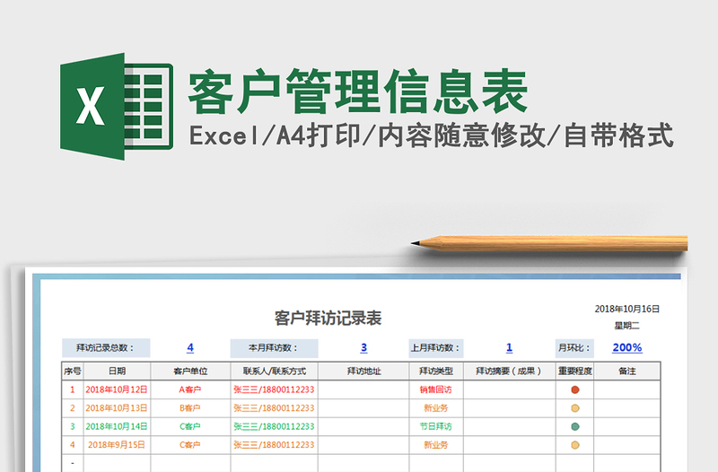Click the yellow importance dot in row 2
The image size is (718, 472).
[575, 408]
